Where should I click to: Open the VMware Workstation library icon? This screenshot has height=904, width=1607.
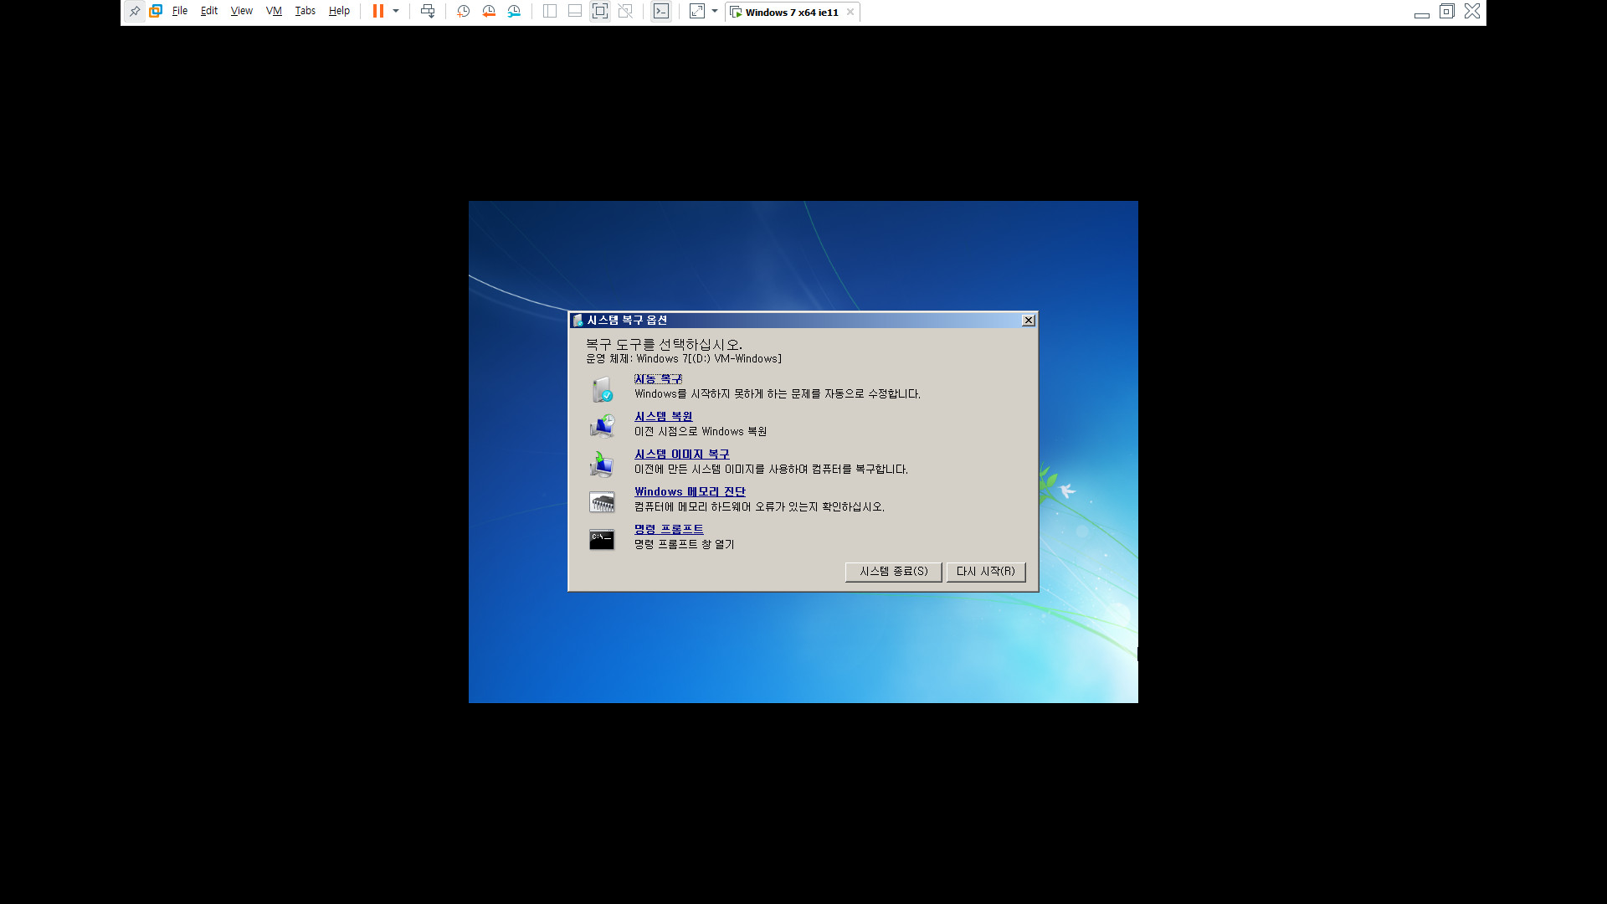pos(156,12)
